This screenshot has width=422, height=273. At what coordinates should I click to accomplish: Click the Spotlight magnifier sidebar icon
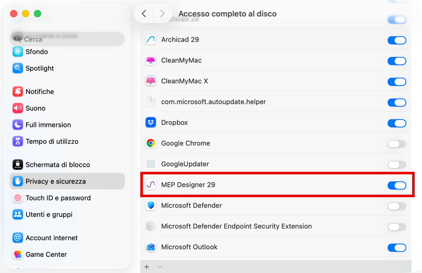tap(18, 69)
